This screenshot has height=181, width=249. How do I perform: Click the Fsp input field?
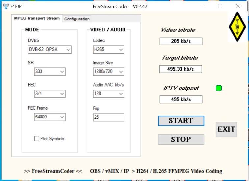[x=108, y=117]
